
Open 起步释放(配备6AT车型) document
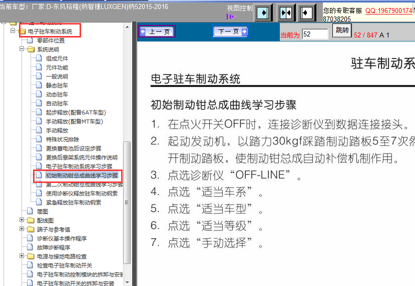[76, 112]
